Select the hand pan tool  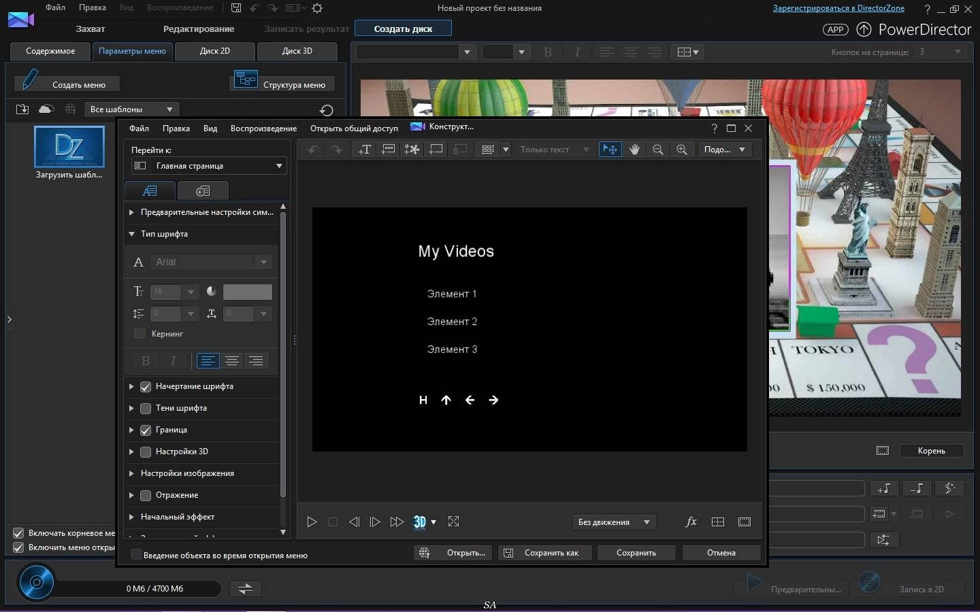(x=634, y=150)
